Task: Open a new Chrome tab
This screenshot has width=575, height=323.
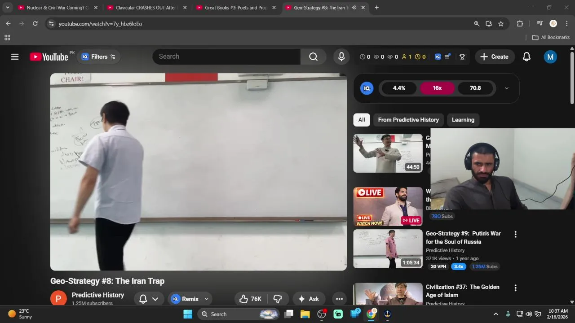Action: pos(376,8)
